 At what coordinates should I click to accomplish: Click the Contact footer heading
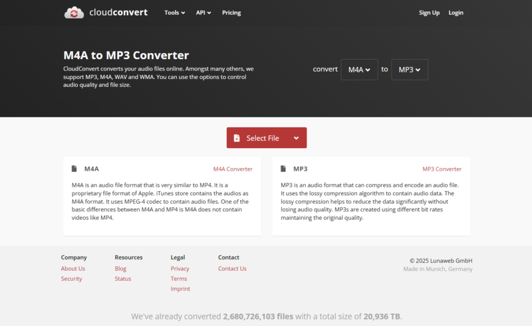tap(229, 257)
